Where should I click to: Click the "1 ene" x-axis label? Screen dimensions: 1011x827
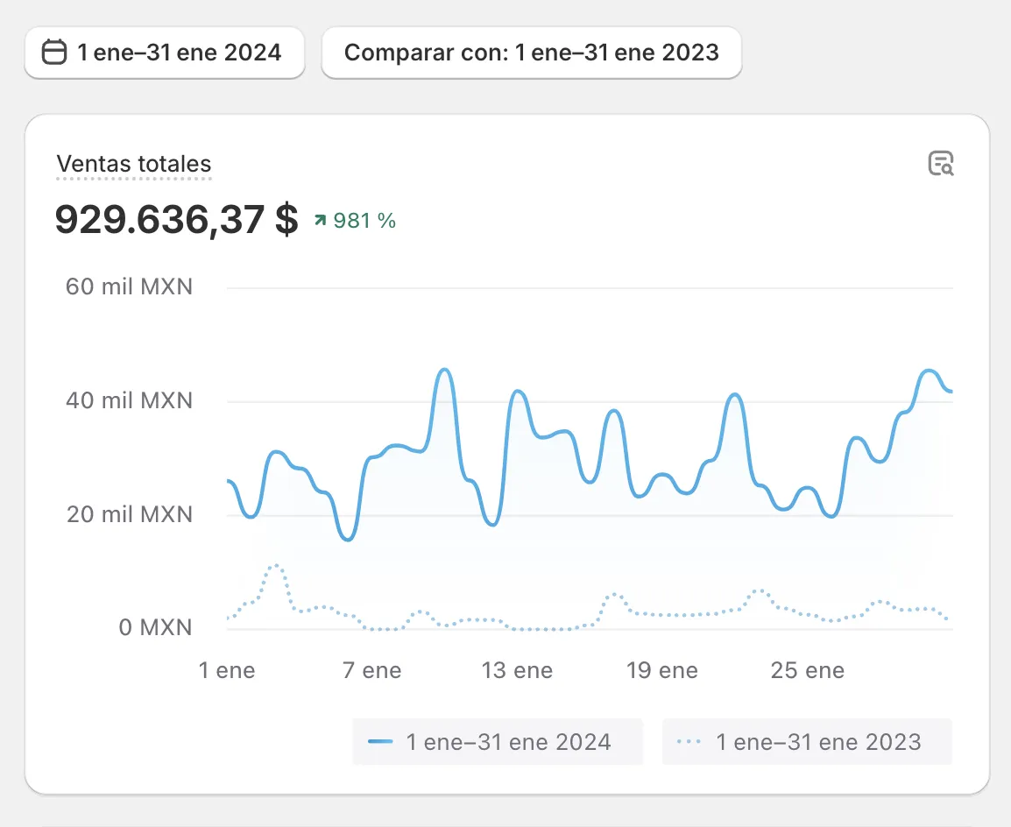(x=226, y=671)
